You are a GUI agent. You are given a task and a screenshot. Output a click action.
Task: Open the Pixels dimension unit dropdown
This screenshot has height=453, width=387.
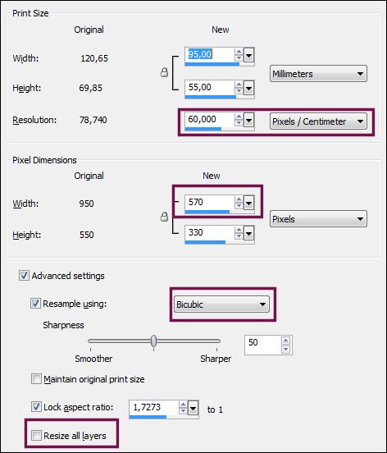coord(318,219)
